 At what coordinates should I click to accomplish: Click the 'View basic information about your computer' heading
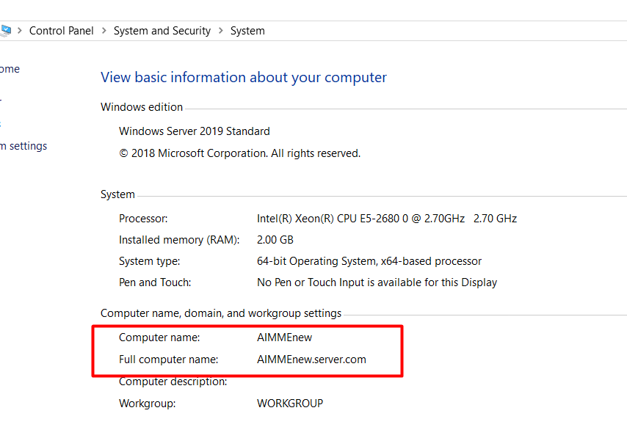(244, 77)
